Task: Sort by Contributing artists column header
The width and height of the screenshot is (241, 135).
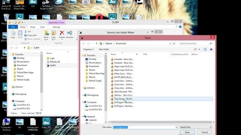Action: click(x=179, y=54)
